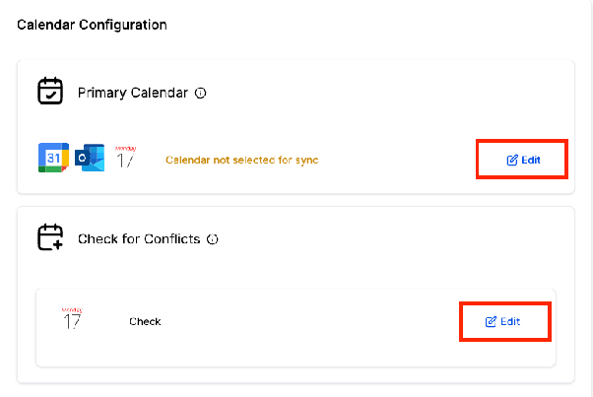Edit the Primary Calendar sync selection
This screenshot has height=397, width=593.
click(x=523, y=160)
